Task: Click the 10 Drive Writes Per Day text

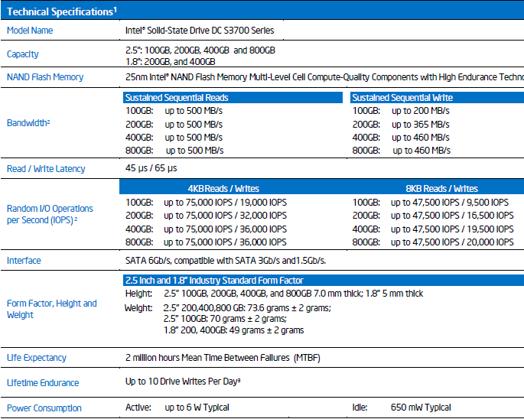Action: coord(184,382)
